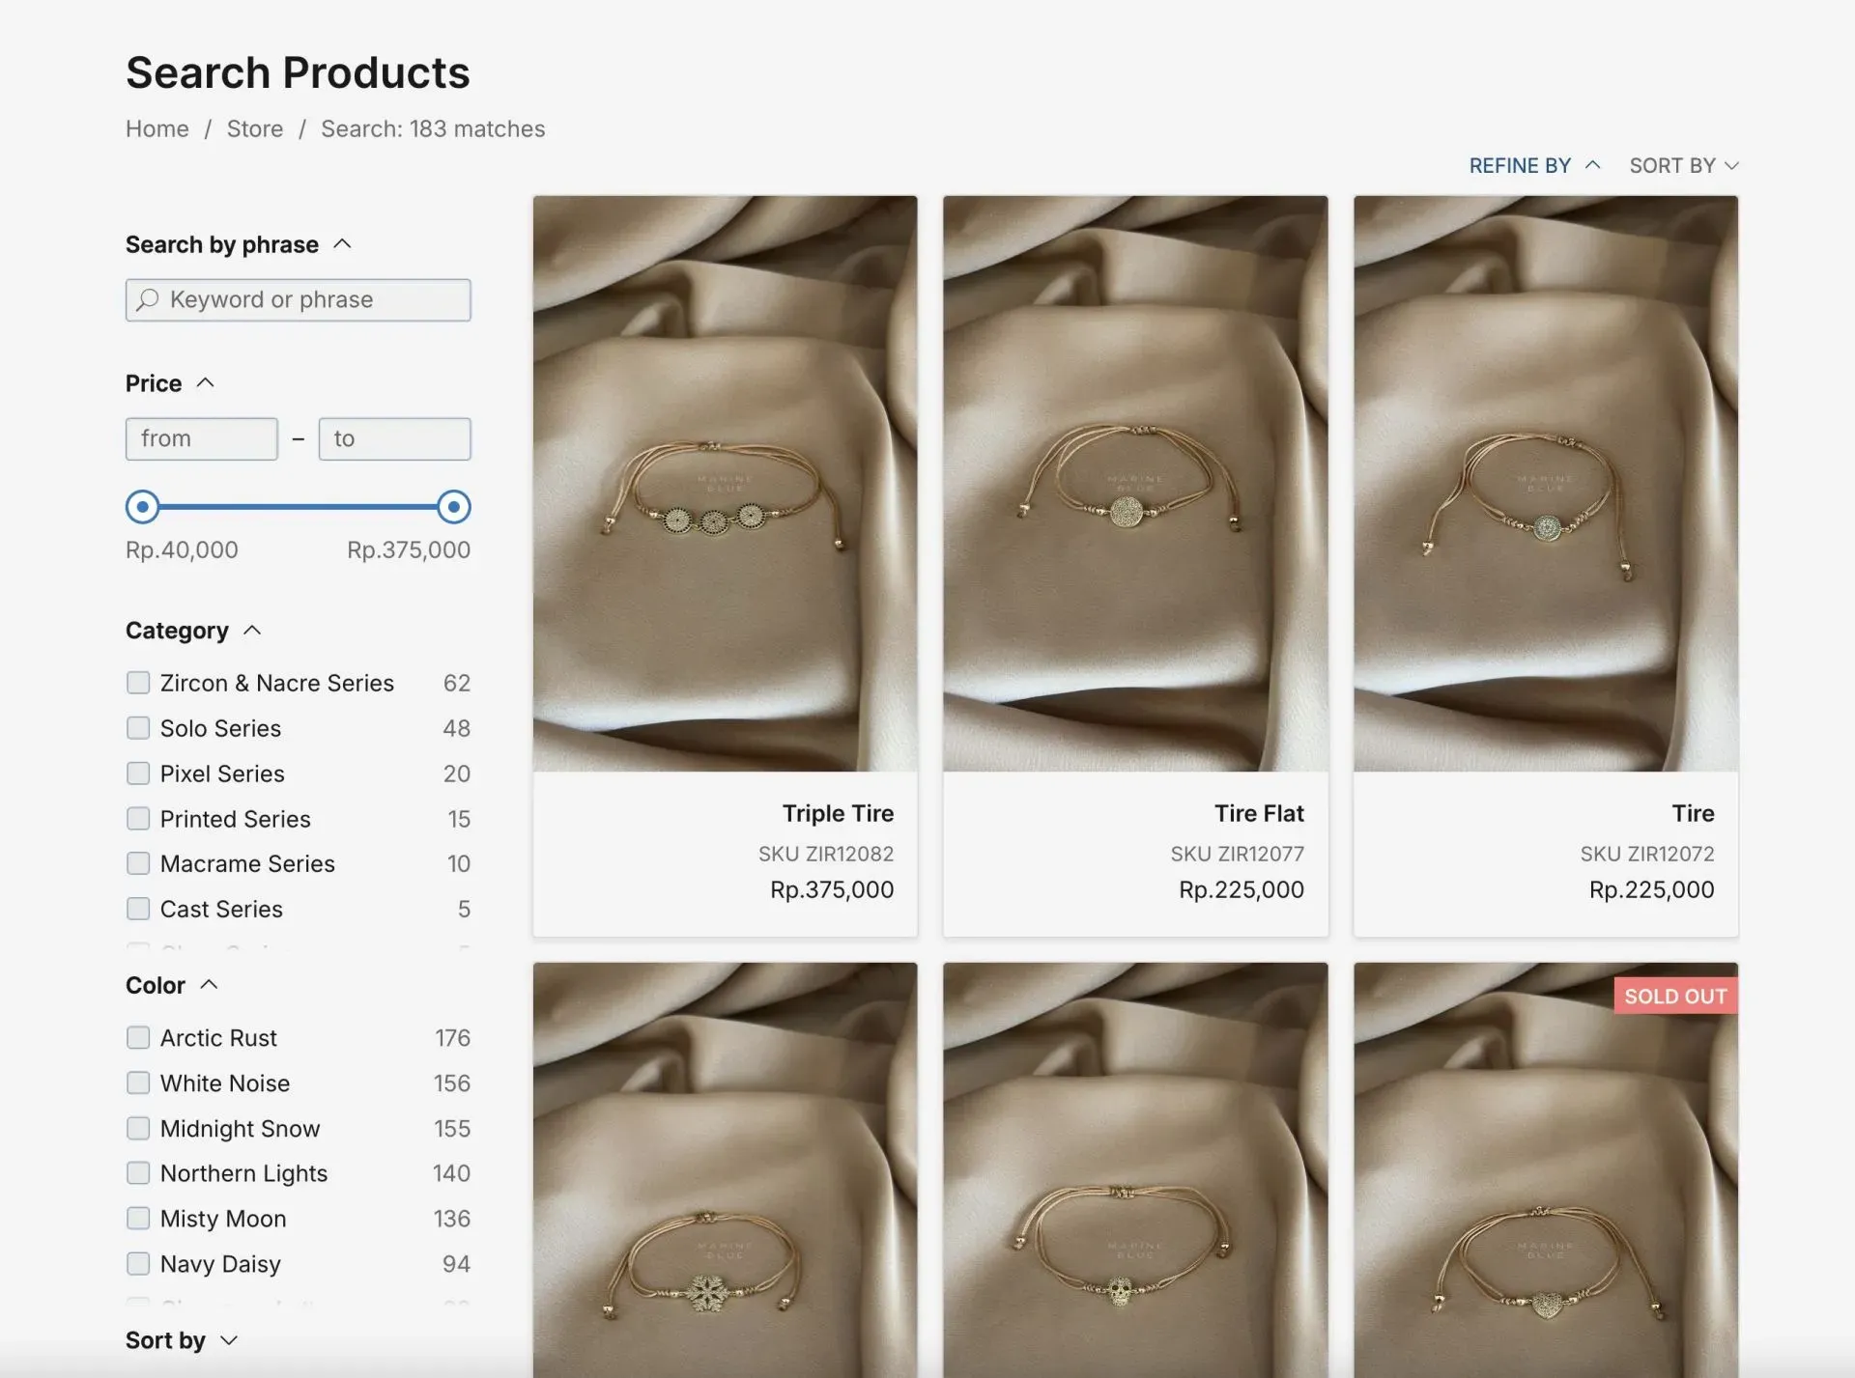Image resolution: width=1855 pixels, height=1378 pixels.
Task: Click the Rp.375,000 product price
Action: pyautogui.click(x=832, y=890)
